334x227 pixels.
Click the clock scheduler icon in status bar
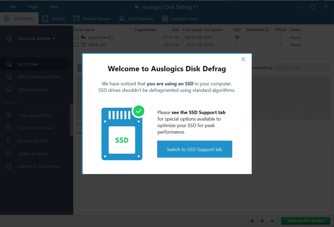tap(252, 221)
